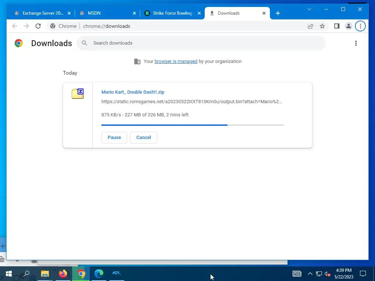Open Dolphin emulator from taskbar
This screenshot has width=375, height=281.
pyautogui.click(x=117, y=274)
